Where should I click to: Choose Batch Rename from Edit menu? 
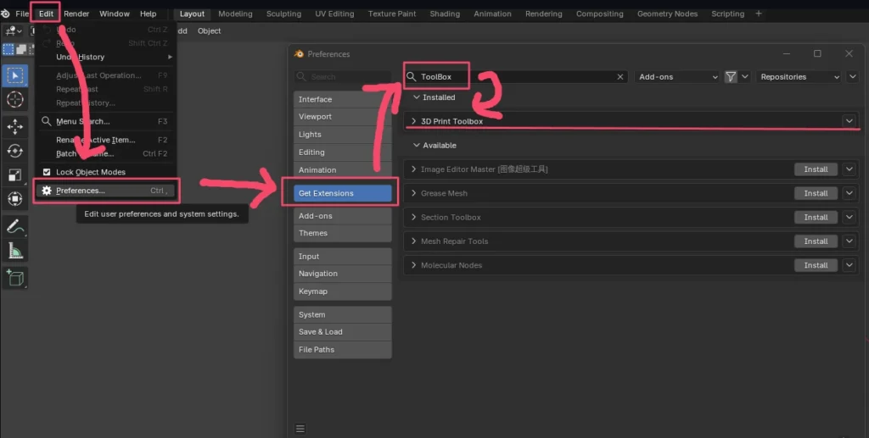106,153
